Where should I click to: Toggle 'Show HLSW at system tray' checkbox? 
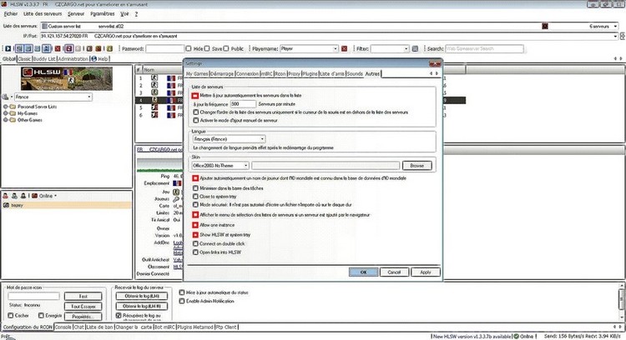point(195,235)
